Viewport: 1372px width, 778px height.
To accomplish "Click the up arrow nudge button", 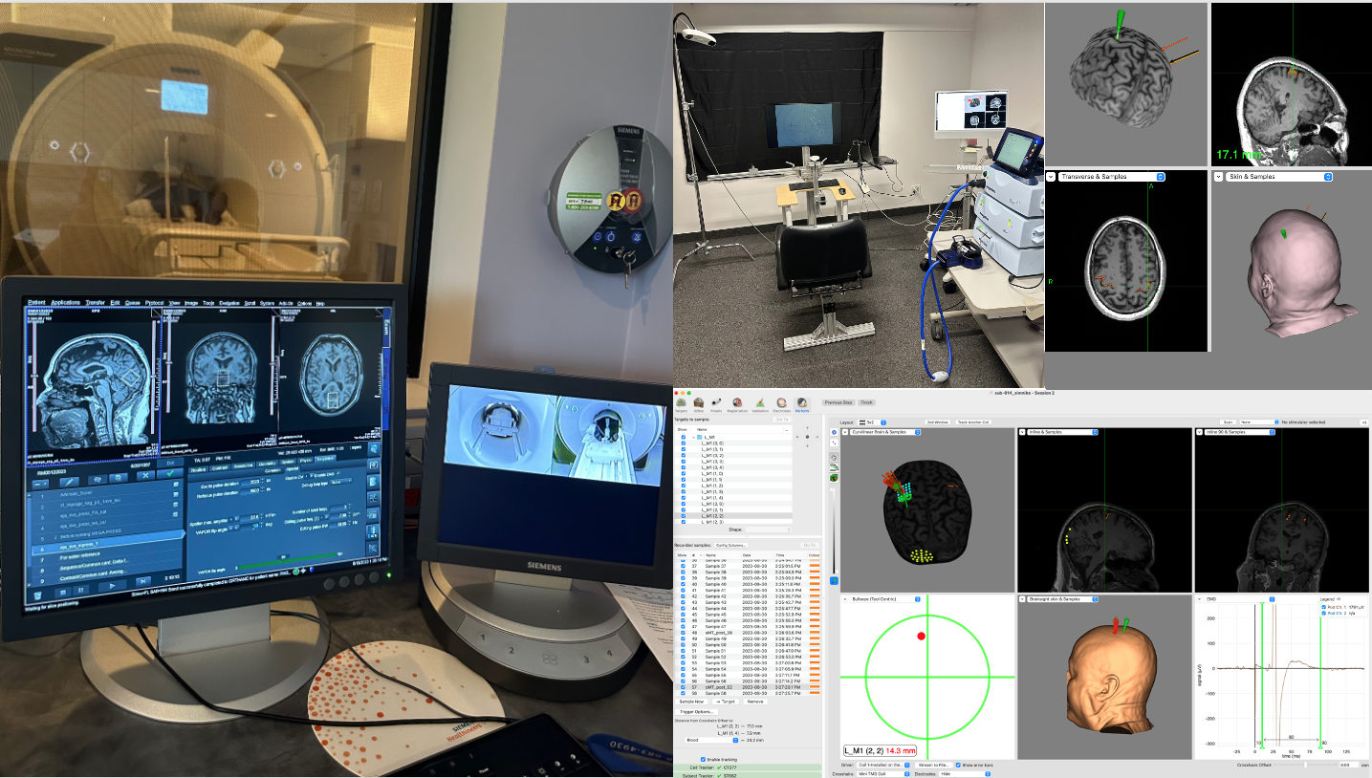I will coord(807,428).
